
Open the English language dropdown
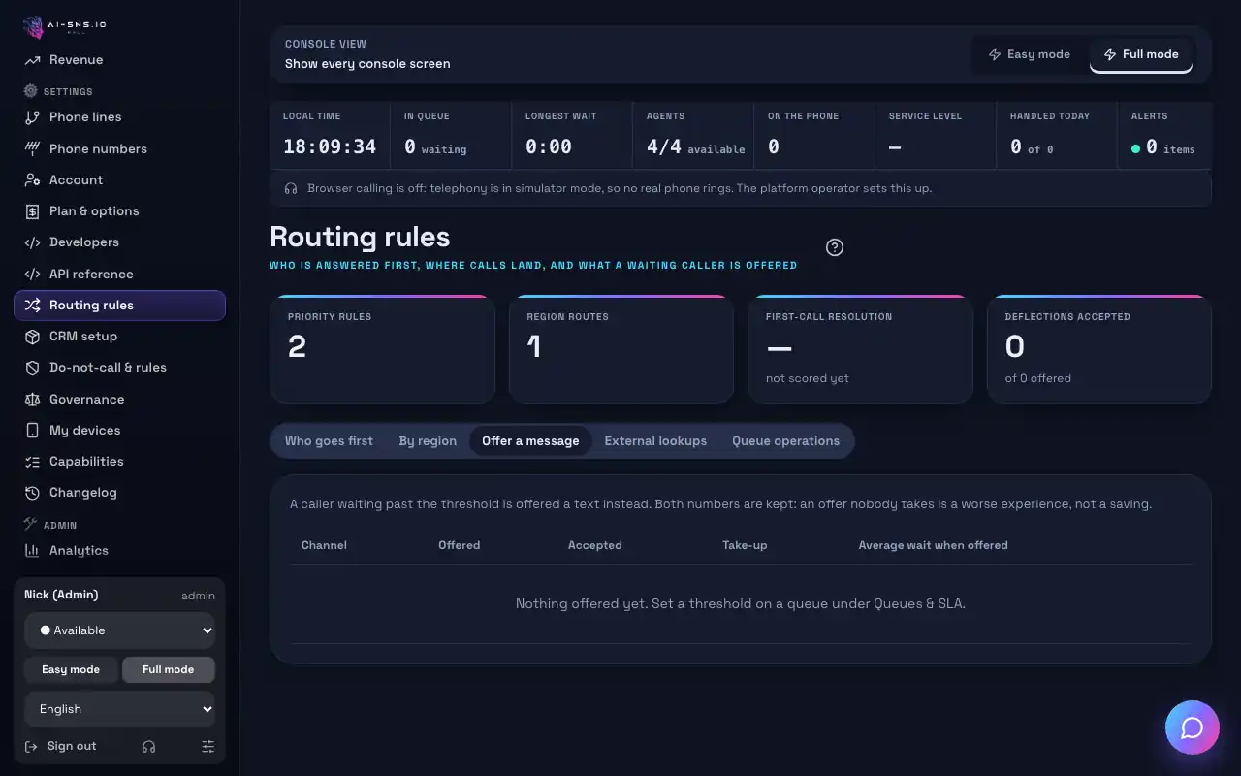pos(120,709)
